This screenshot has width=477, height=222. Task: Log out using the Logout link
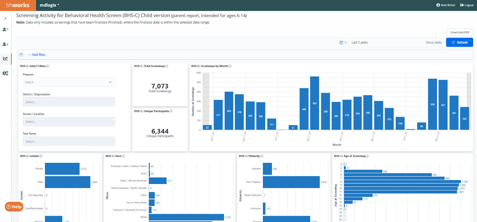pyautogui.click(x=467, y=5)
